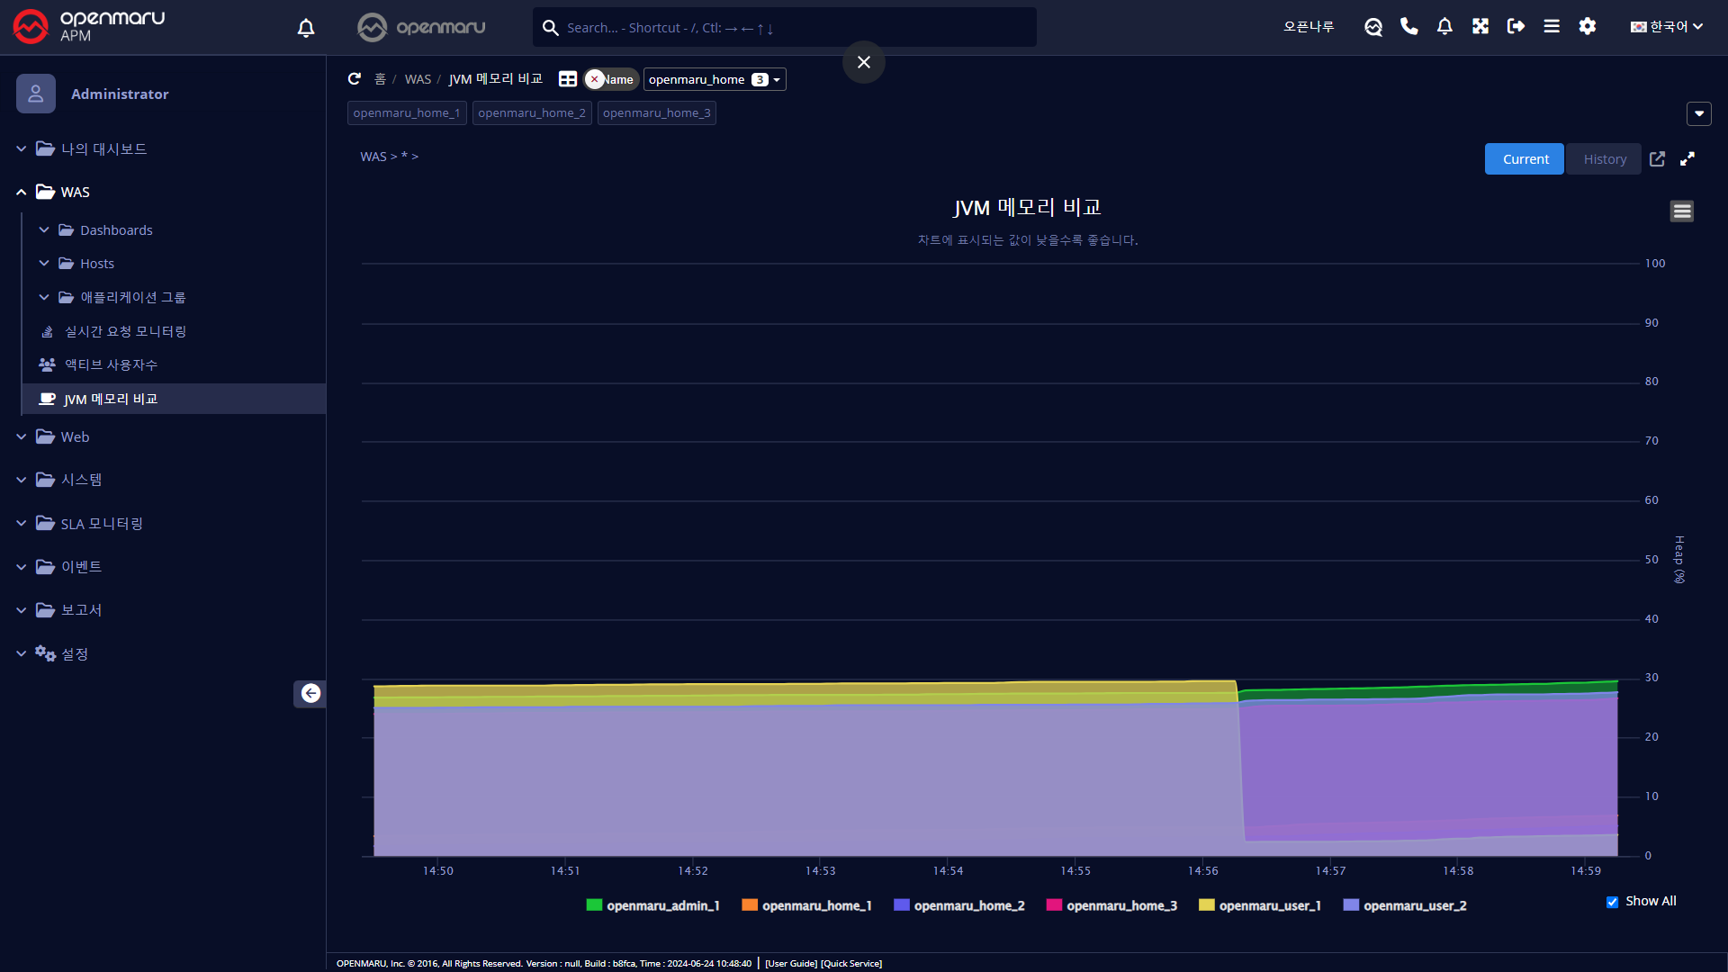Remove the Name filter tag
Image resolution: width=1728 pixels, height=972 pixels.
(x=594, y=79)
